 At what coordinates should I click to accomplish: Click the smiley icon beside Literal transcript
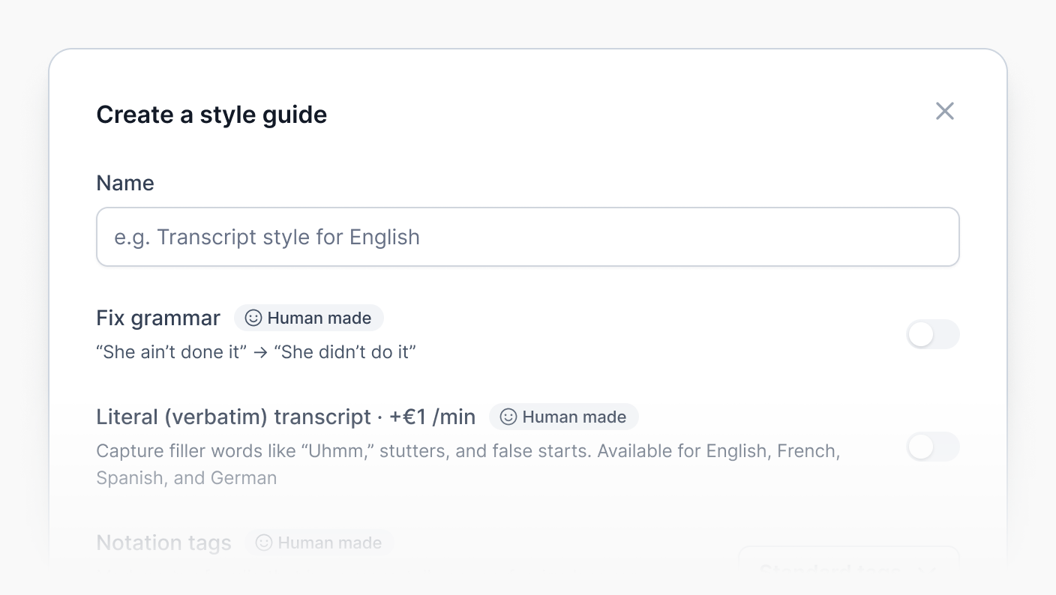click(508, 417)
